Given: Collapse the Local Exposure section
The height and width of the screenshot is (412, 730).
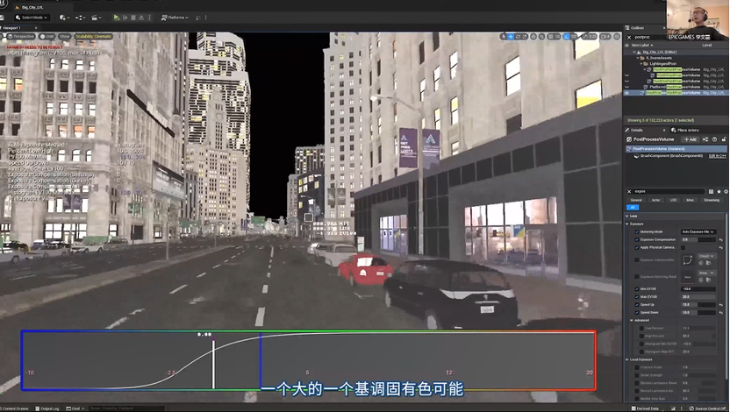Looking at the screenshot, I should pyautogui.click(x=627, y=359).
